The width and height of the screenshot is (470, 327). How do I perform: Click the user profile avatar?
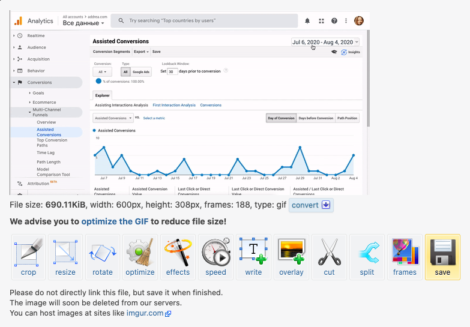pyautogui.click(x=359, y=20)
